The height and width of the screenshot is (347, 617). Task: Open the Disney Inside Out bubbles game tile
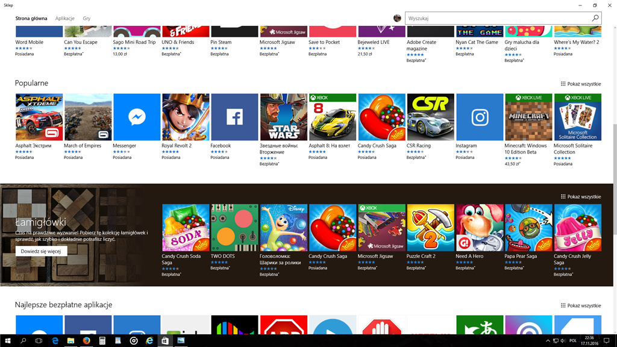coord(284,227)
